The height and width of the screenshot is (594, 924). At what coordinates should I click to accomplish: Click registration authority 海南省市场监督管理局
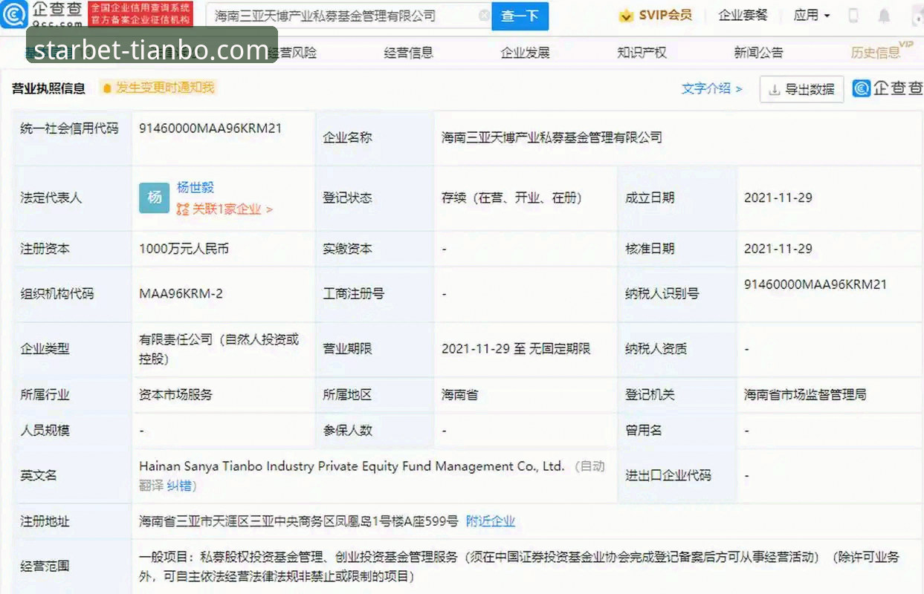[805, 395]
